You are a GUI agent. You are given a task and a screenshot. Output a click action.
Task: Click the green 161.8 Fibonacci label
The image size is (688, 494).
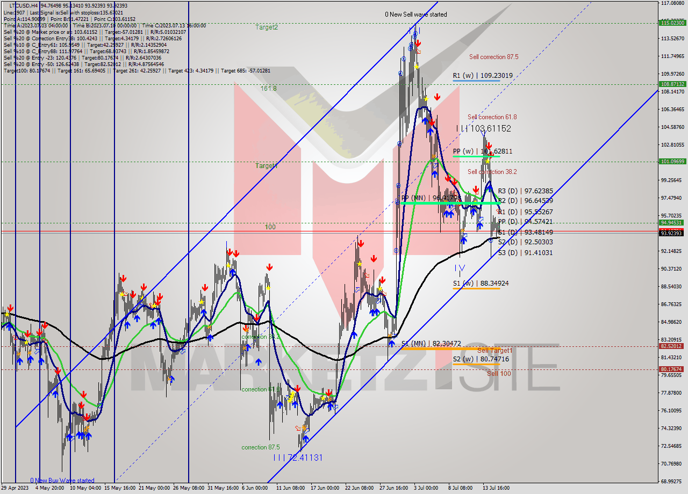(269, 89)
